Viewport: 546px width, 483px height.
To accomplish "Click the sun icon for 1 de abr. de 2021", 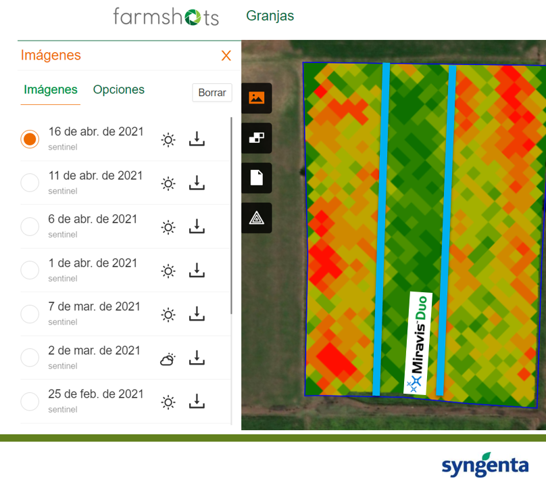I will (x=168, y=271).
